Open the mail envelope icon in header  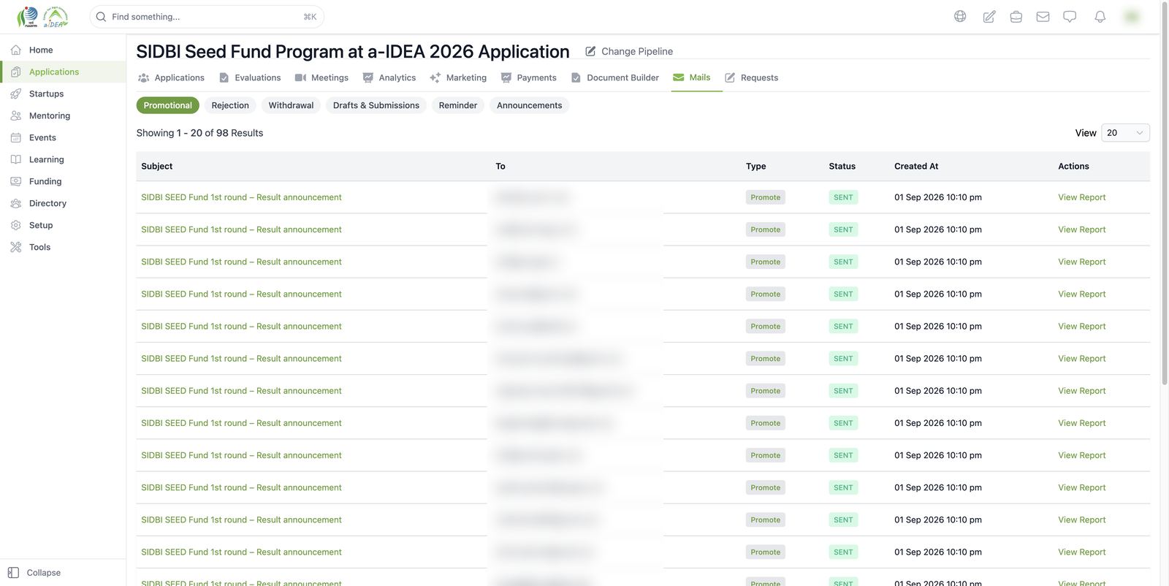click(x=1043, y=16)
